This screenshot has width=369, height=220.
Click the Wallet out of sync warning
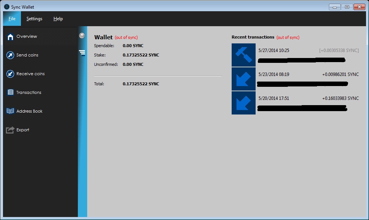click(126, 37)
